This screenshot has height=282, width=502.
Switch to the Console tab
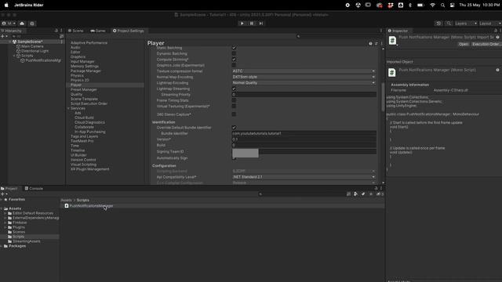34,189
